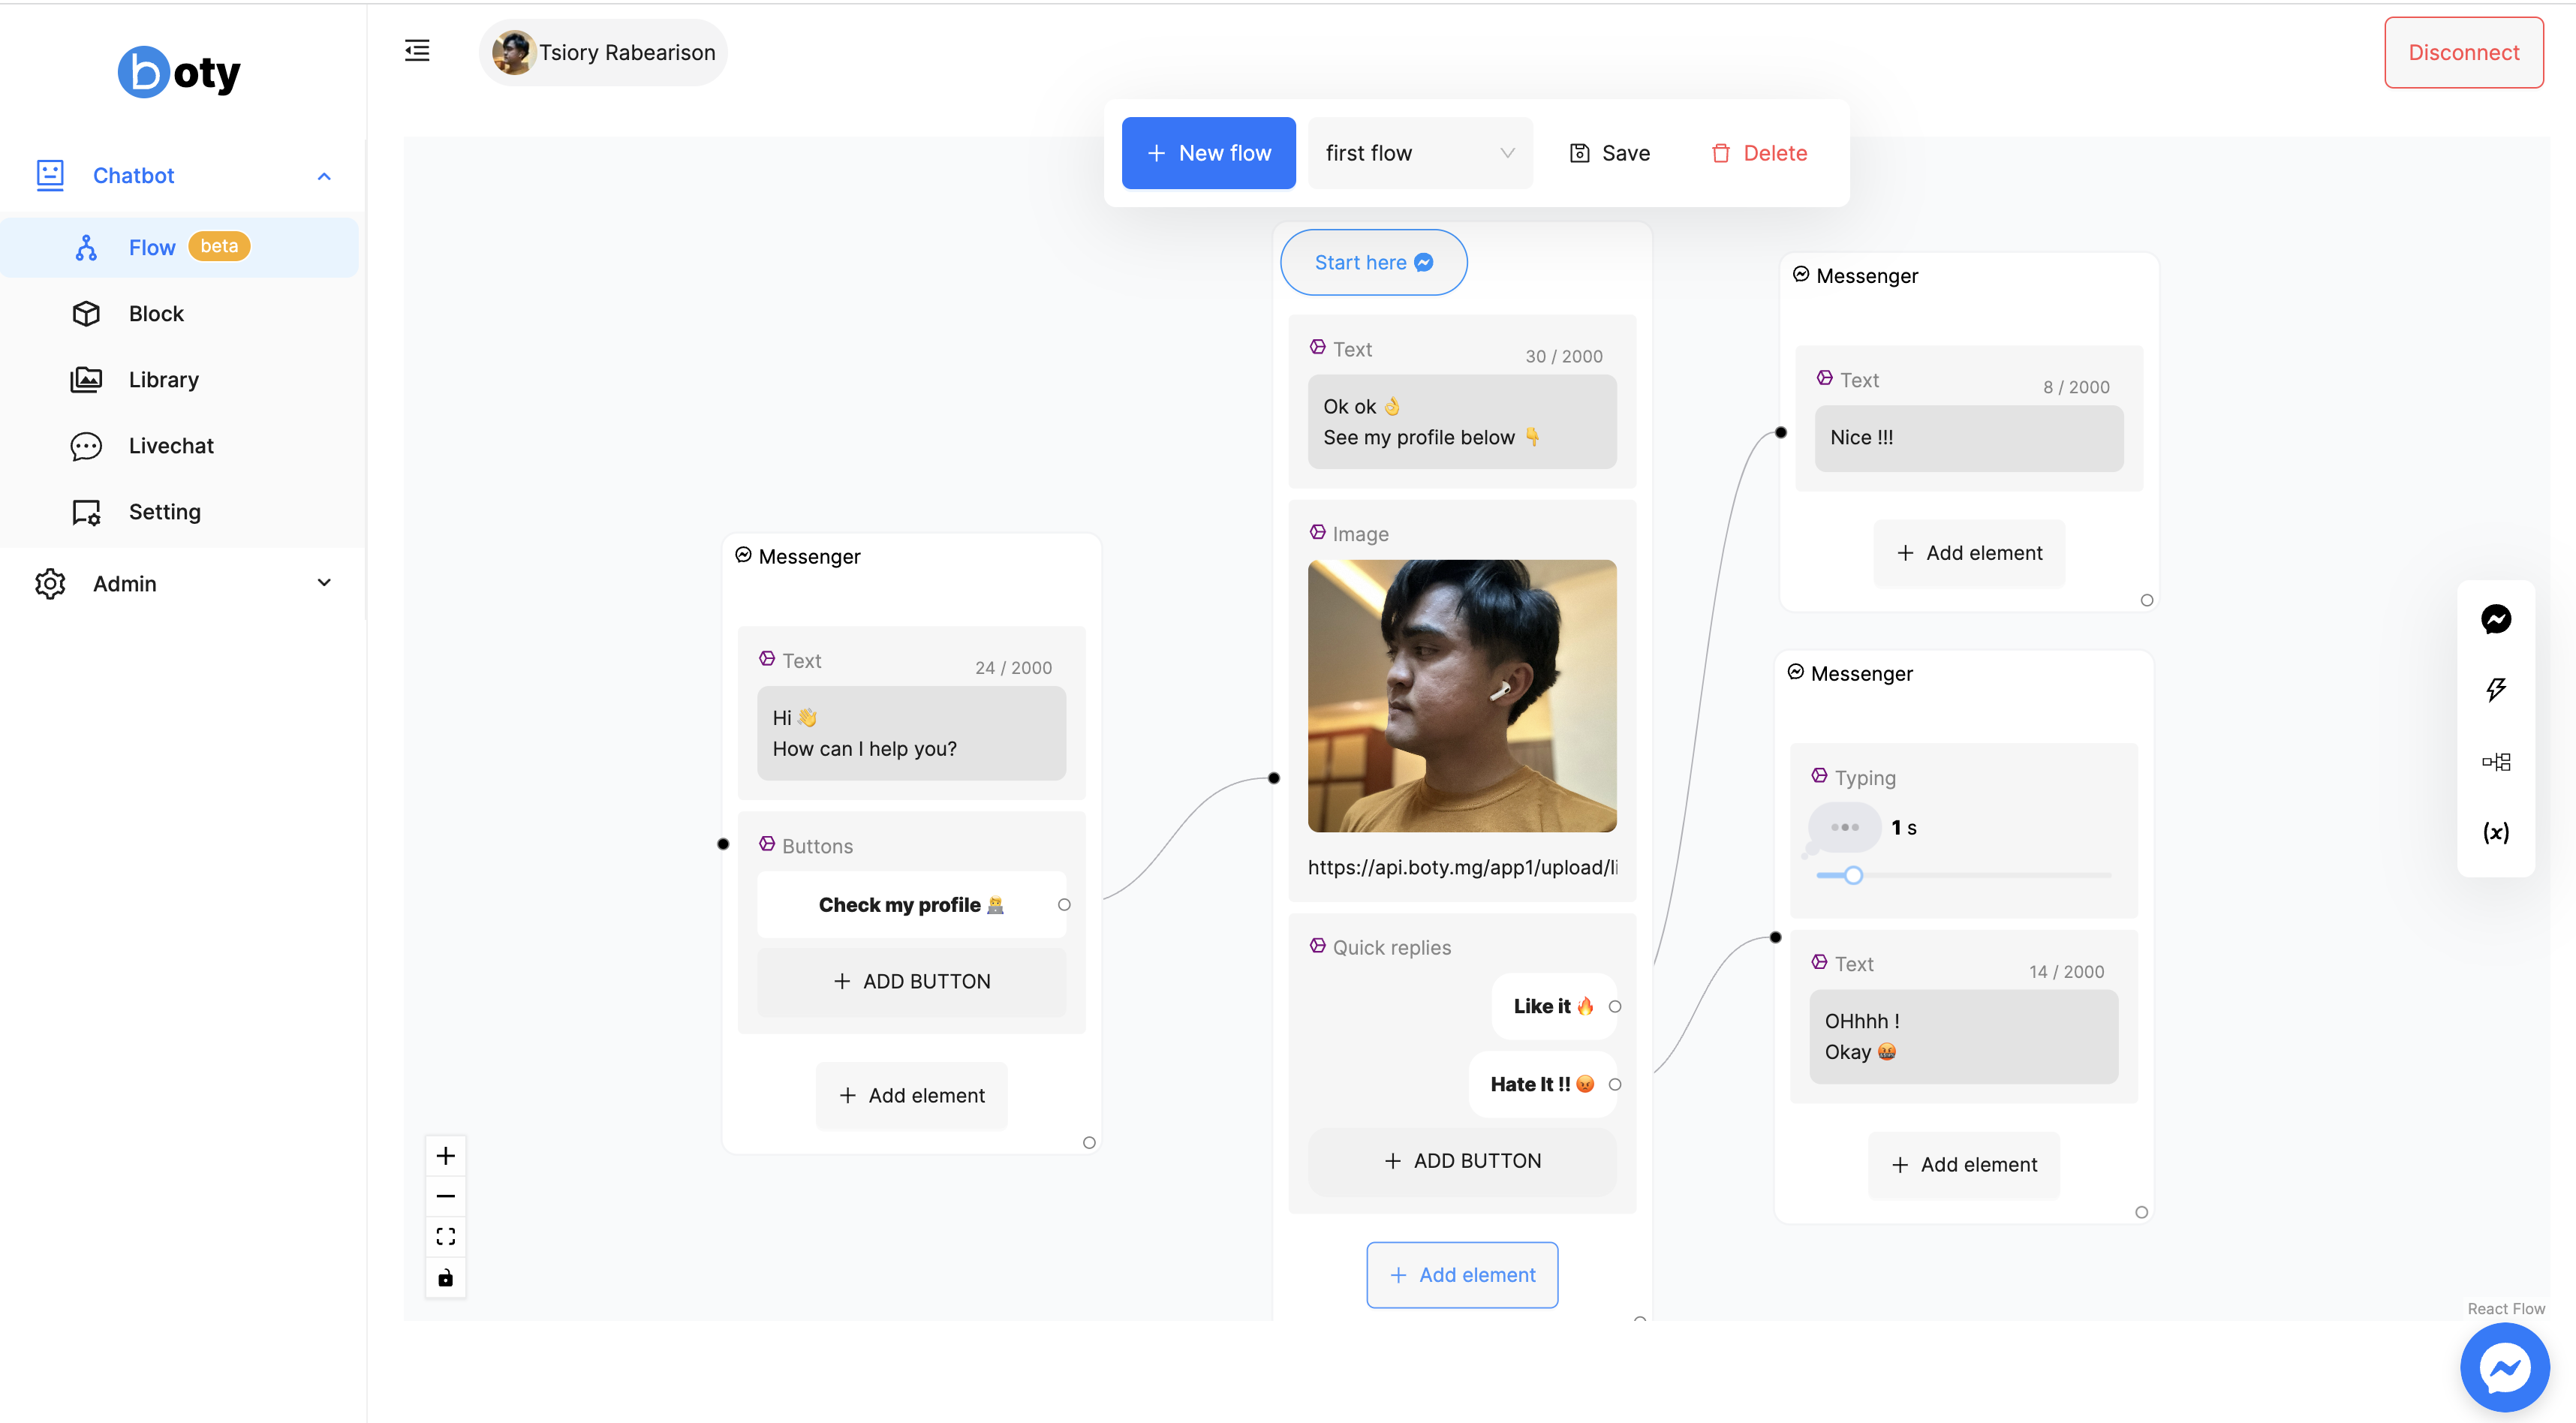Adjust the Typing duration slider handle

click(x=1853, y=875)
